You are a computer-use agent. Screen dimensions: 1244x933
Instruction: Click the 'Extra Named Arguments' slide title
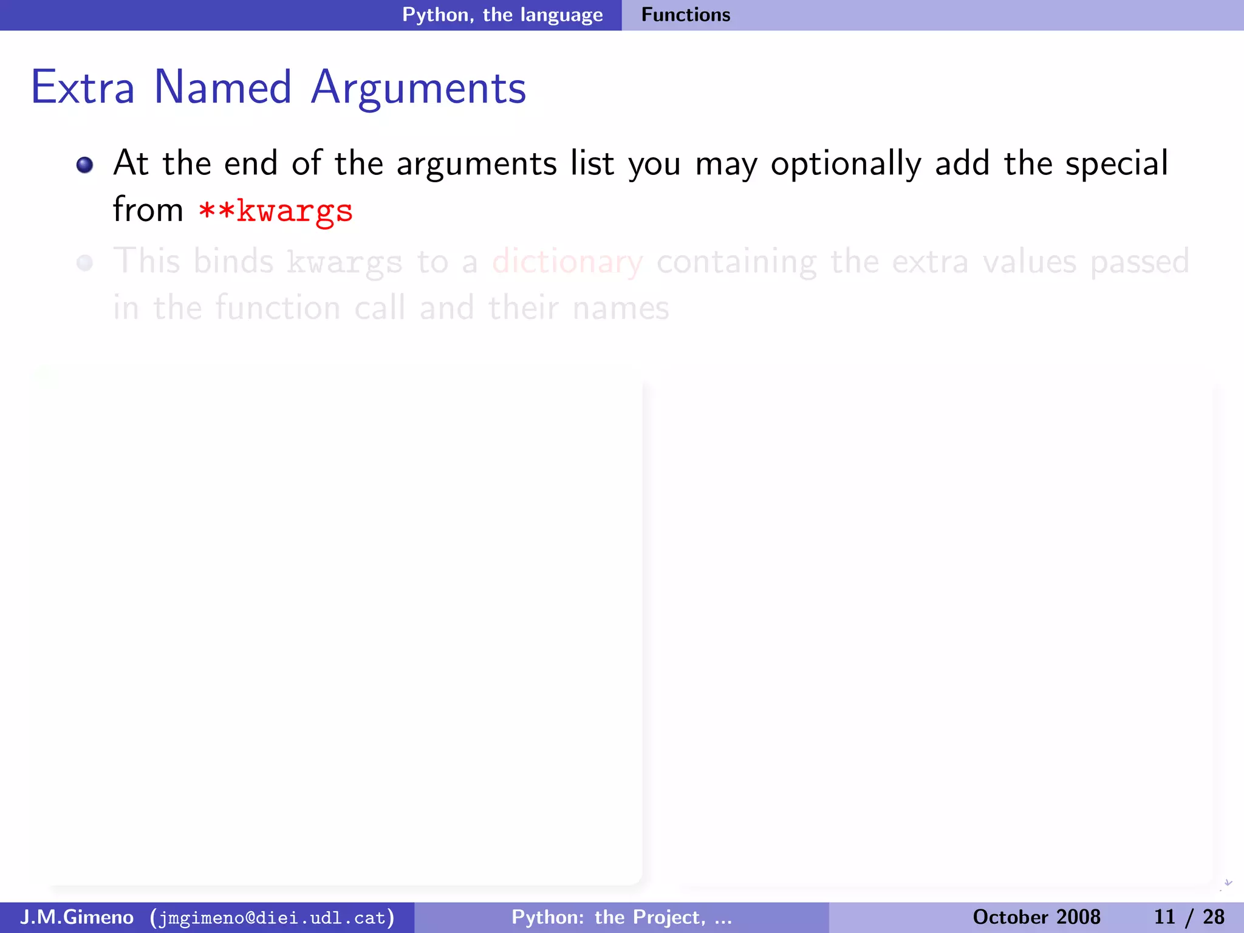[278, 87]
